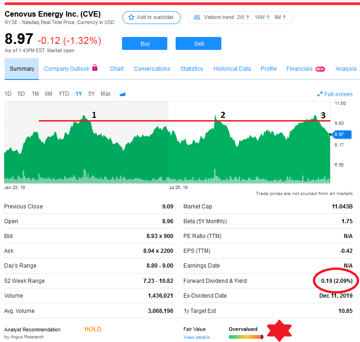This screenshot has height=342, width=360.
Task: Set chart range to 1D
Action: pyautogui.click(x=8, y=94)
